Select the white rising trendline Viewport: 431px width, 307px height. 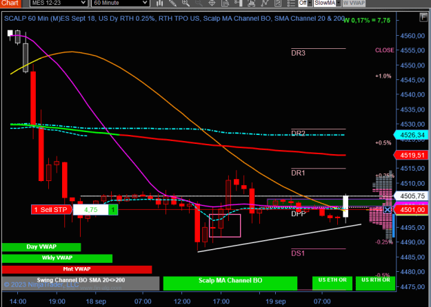point(279,238)
